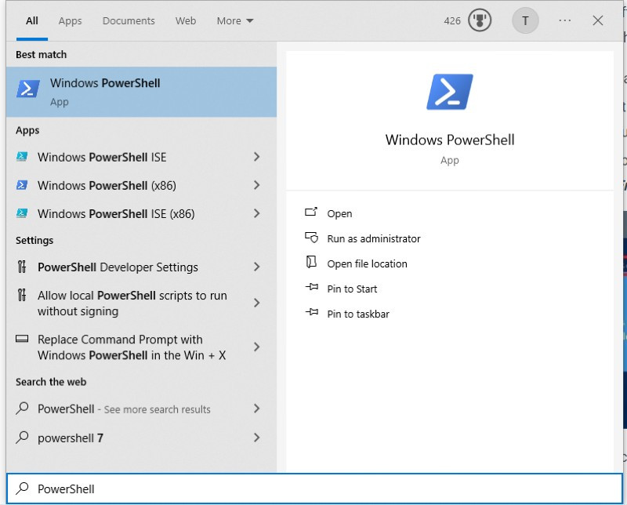Click the Allow local PowerShell scripts settings icon
The image size is (627, 505).
point(22,295)
